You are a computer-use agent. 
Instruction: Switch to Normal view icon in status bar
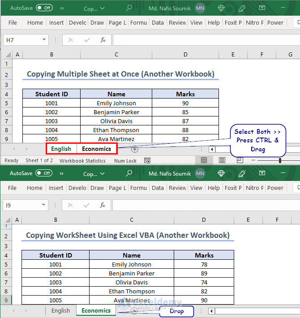[x=204, y=160]
